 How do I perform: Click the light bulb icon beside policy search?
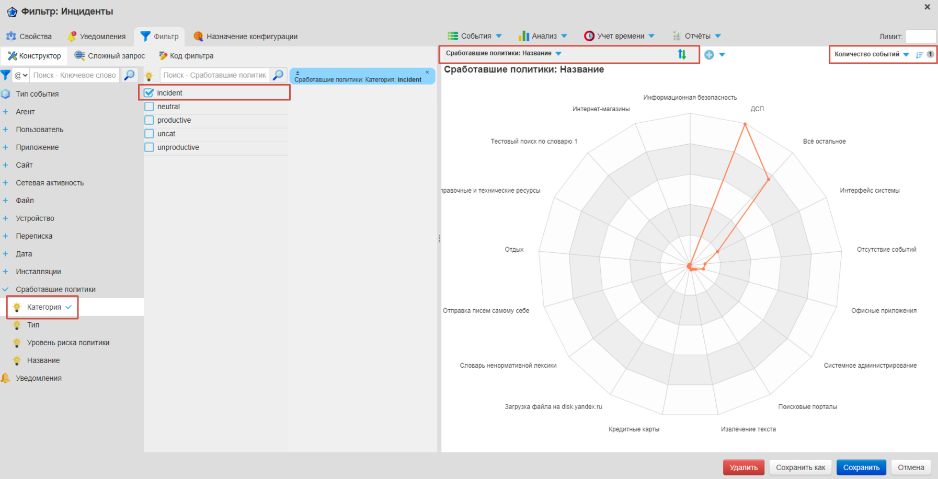(x=149, y=76)
